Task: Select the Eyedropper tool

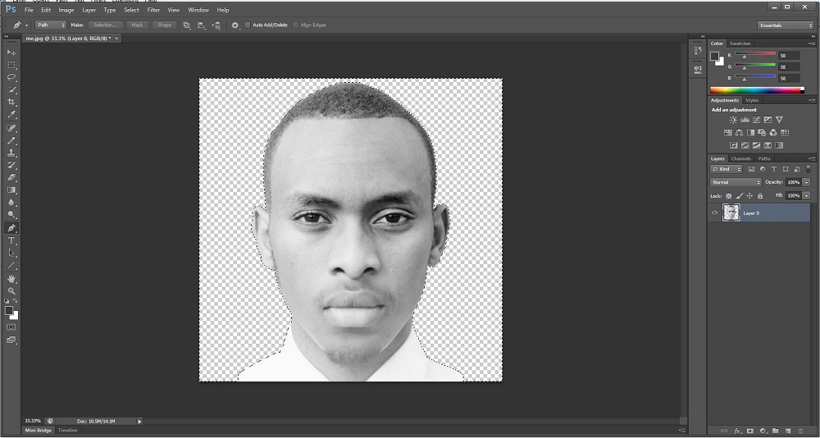Action: click(11, 115)
